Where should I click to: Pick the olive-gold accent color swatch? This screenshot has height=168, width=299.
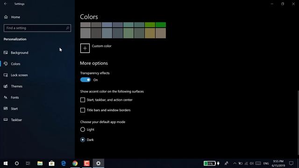150,33
